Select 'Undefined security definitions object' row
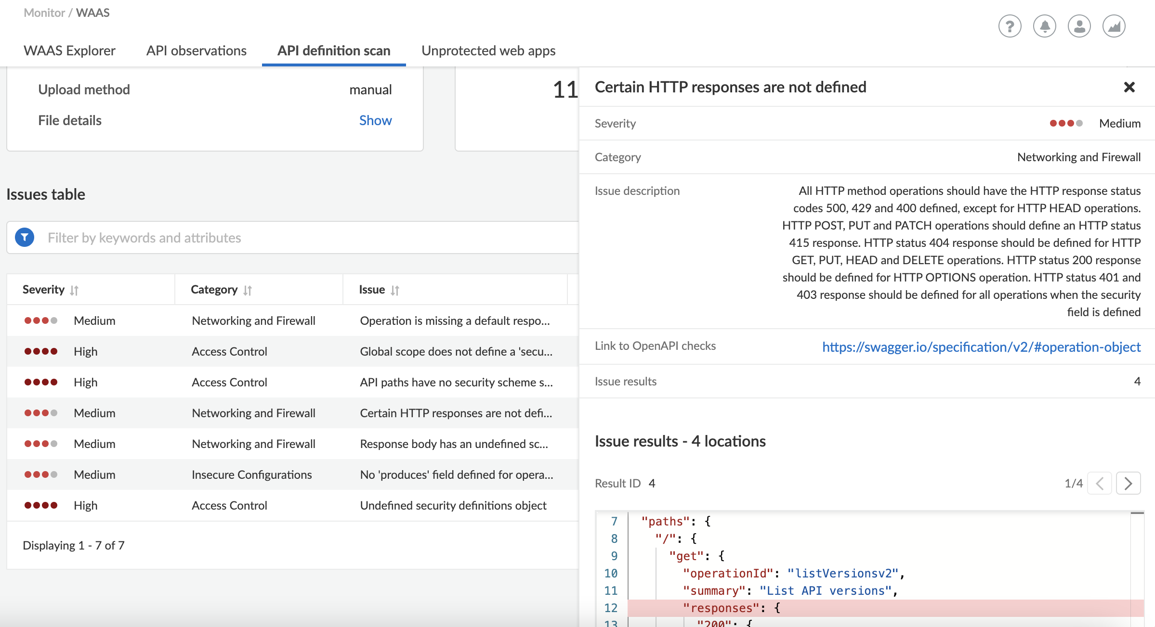 (292, 505)
